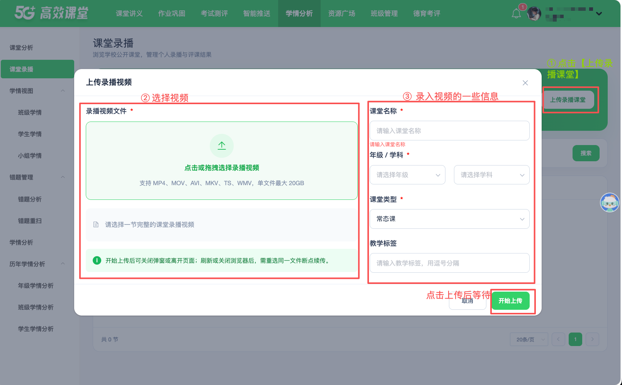This screenshot has height=385, width=622.
Task: Collapse the 历年学情分析 sidebar group
Action: [63, 263]
